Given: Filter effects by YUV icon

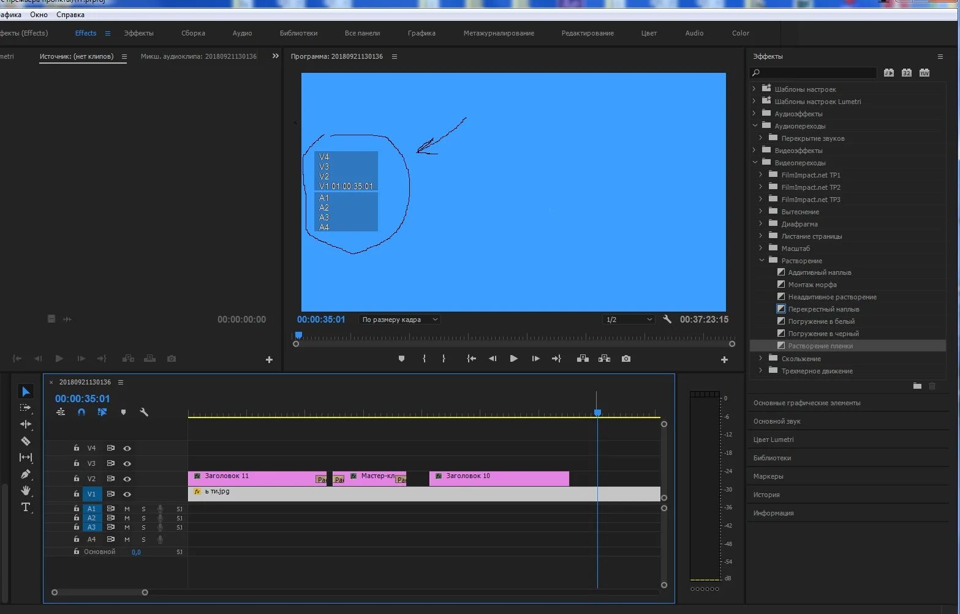Looking at the screenshot, I should (924, 73).
